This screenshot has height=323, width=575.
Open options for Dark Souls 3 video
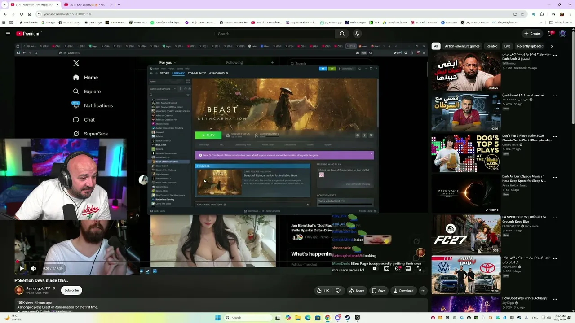(x=555, y=55)
